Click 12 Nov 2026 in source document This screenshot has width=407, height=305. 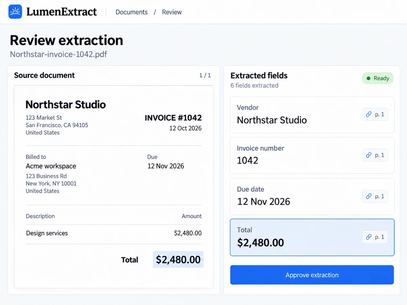(166, 166)
